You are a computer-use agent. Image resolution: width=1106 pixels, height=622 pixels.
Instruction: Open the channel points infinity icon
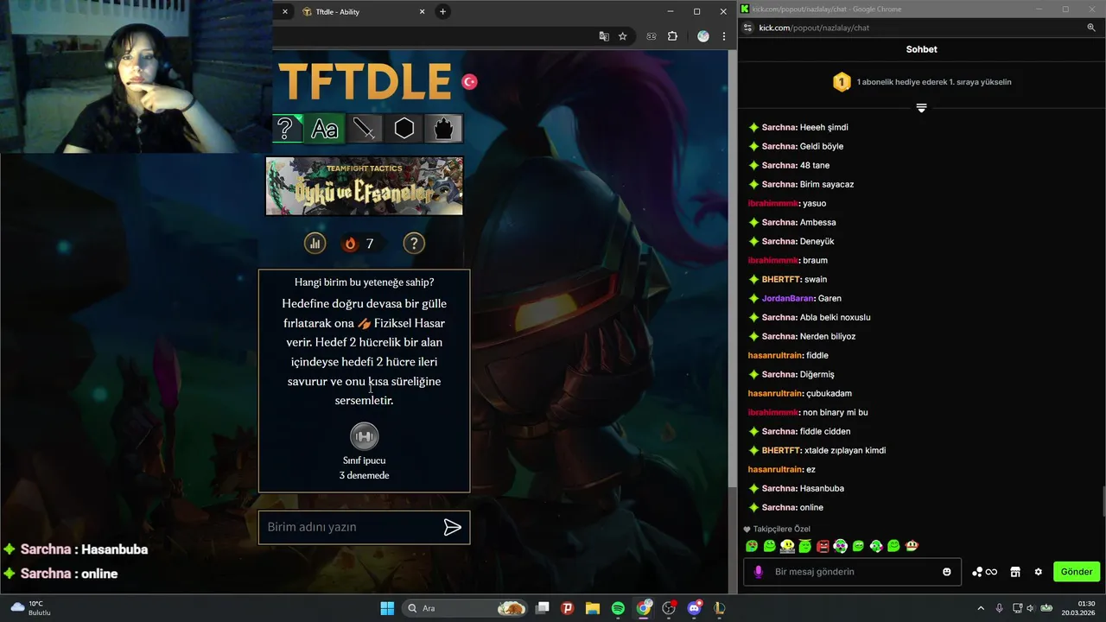(985, 572)
